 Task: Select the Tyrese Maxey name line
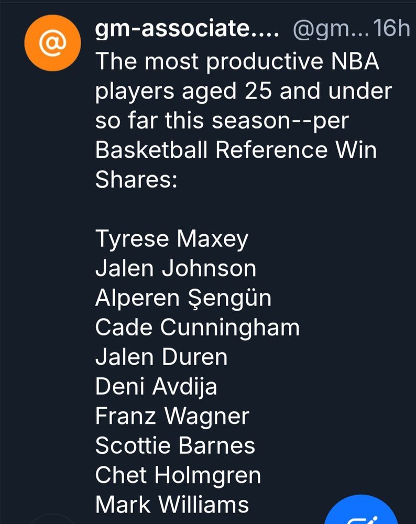[171, 239]
